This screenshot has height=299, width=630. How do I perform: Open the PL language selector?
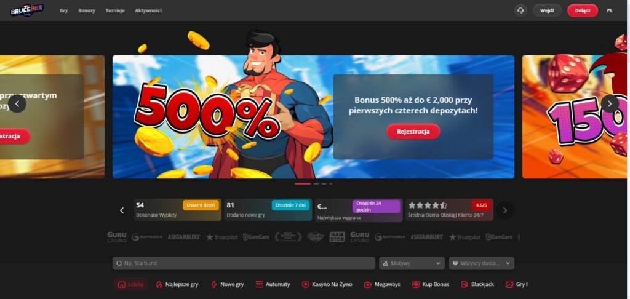(x=610, y=10)
